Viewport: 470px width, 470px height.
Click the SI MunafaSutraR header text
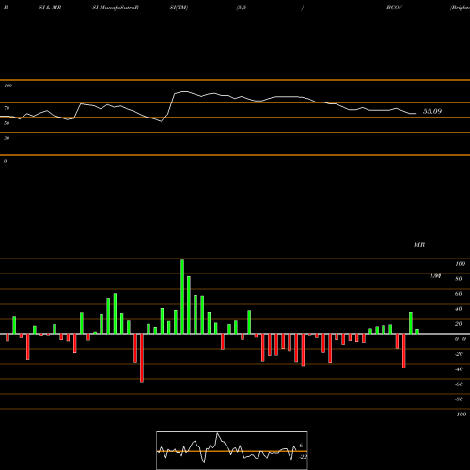coord(116,8)
